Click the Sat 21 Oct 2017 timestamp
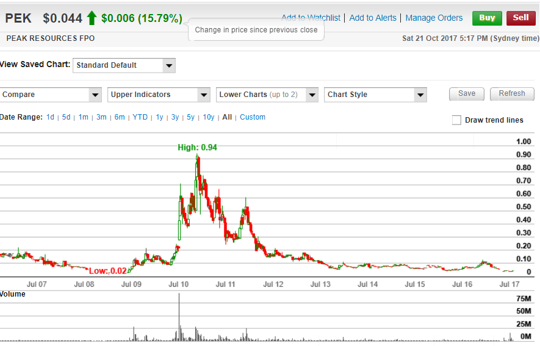Viewport: 540px width, 346px height. coord(470,38)
